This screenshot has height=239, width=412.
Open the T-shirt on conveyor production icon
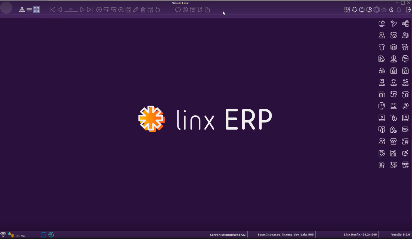click(x=394, y=82)
